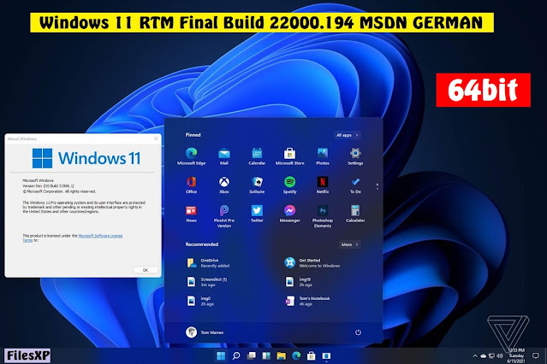Launch the Office app
The height and width of the screenshot is (364, 547).
pyautogui.click(x=191, y=185)
